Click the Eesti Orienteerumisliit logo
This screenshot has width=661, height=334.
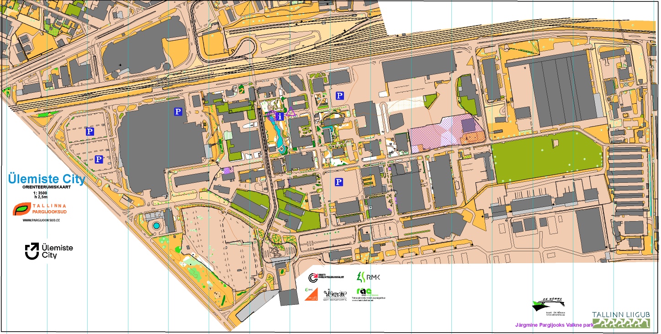[x=326, y=277]
